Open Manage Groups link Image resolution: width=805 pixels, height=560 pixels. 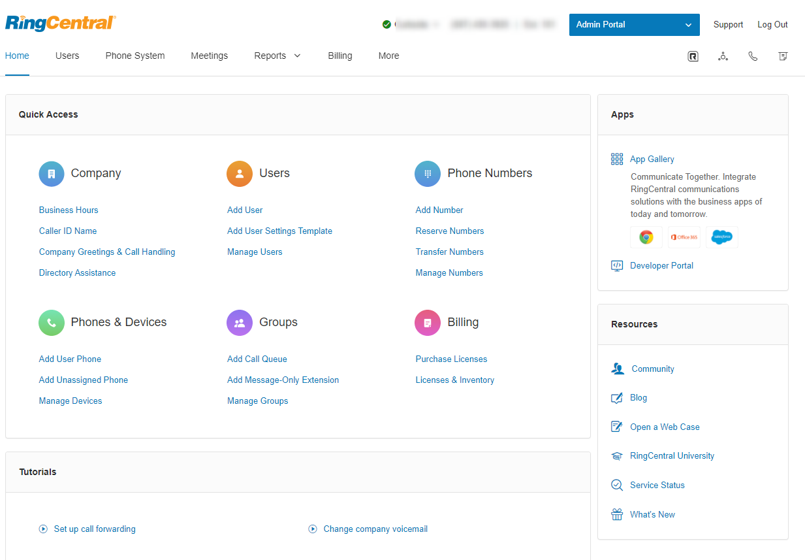click(258, 401)
